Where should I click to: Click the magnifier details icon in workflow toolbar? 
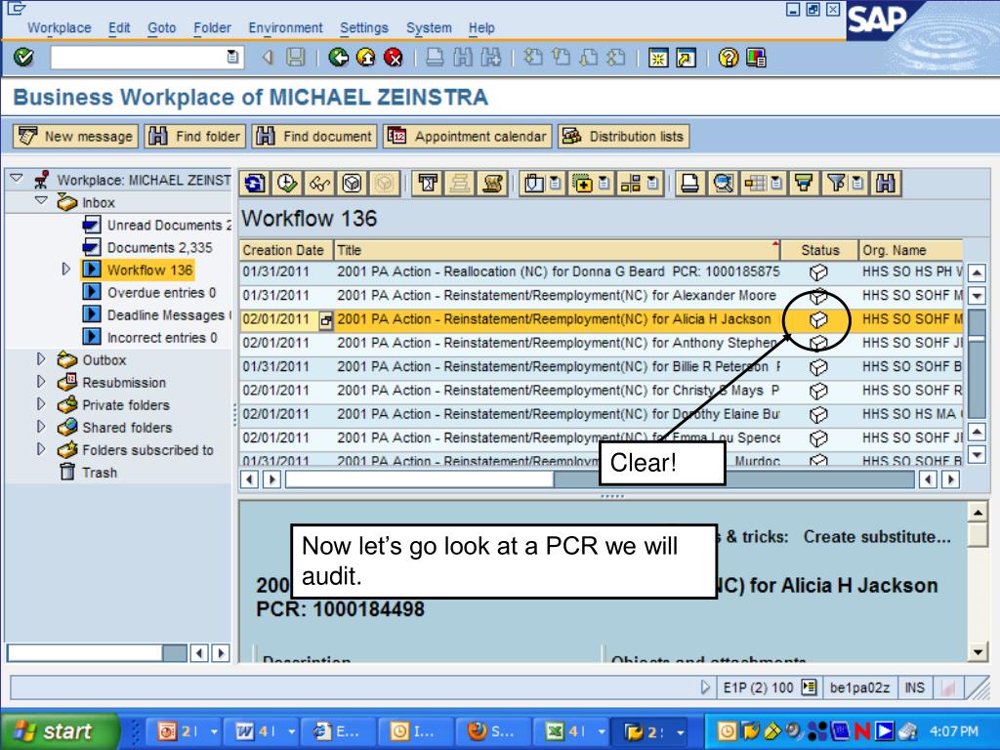click(723, 184)
